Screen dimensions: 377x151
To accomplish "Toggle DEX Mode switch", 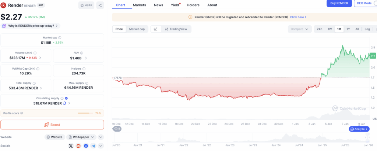I will point(374,3).
